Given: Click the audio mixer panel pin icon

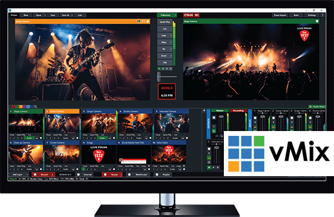Looking at the screenshot, I should click(x=204, y=111).
